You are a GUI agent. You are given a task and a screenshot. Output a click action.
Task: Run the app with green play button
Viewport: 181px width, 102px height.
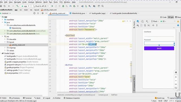[52, 6]
